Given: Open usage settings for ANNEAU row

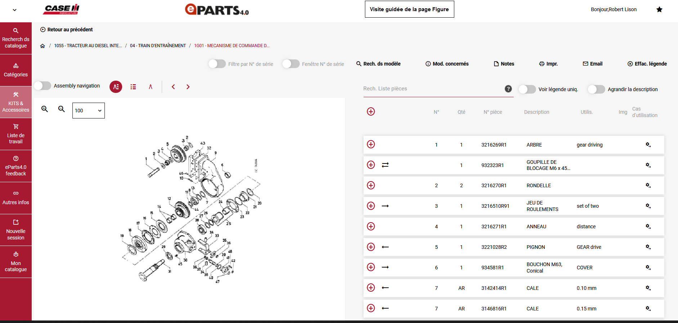Looking at the screenshot, I should tap(648, 226).
